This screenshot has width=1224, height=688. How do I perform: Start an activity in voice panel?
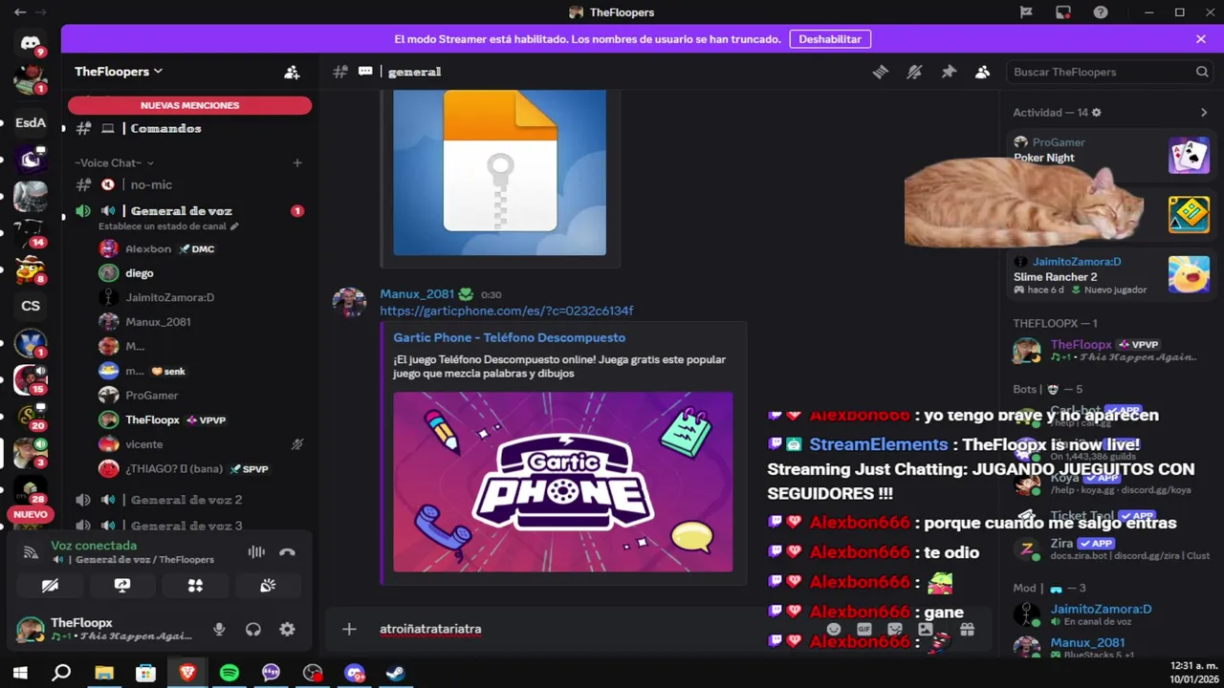(195, 585)
